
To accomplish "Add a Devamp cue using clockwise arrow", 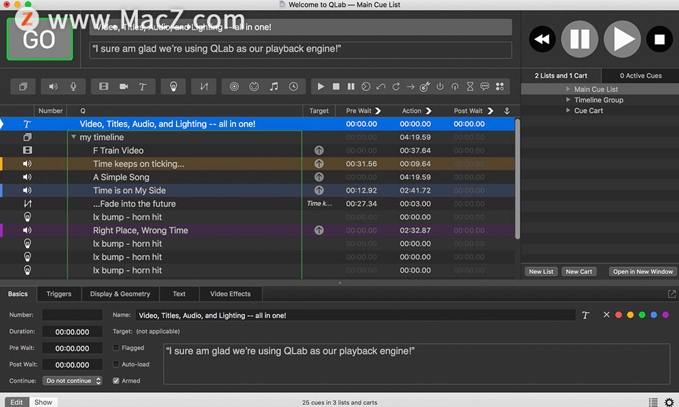I will click(396, 87).
